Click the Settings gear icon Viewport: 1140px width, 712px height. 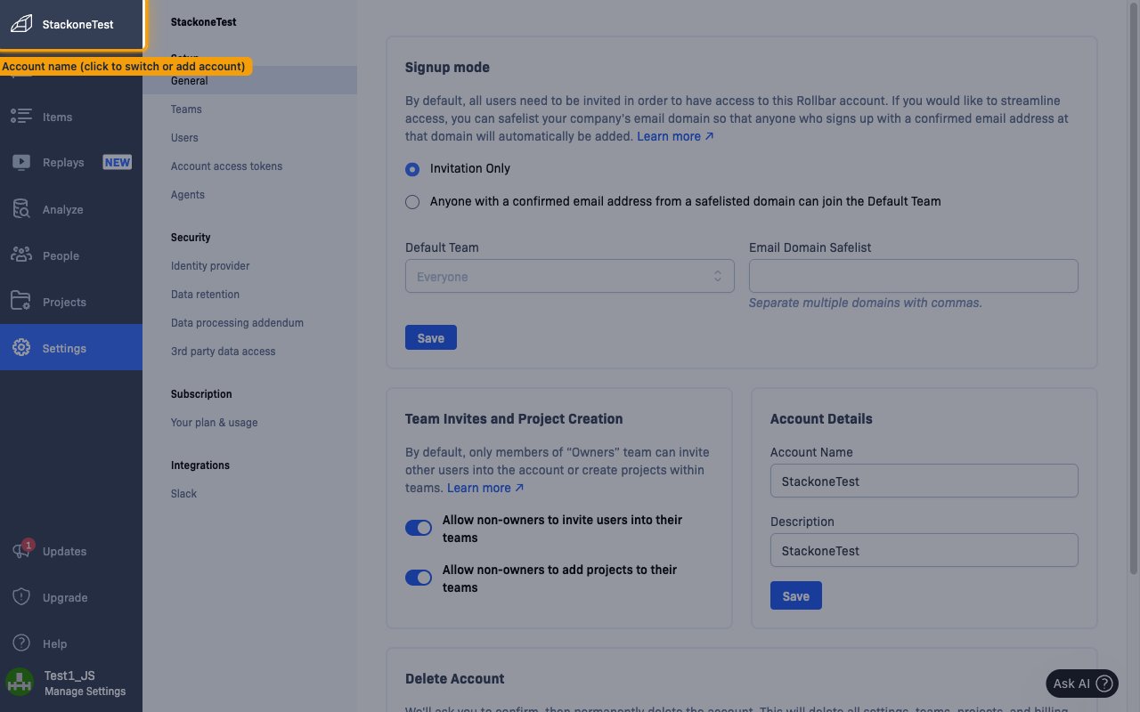pos(21,348)
